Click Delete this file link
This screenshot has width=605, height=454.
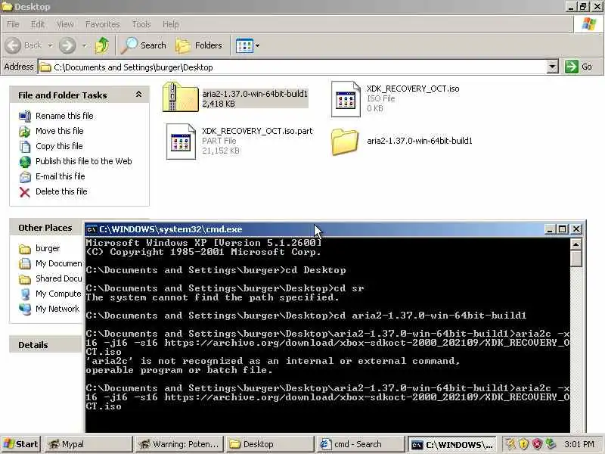[61, 191]
